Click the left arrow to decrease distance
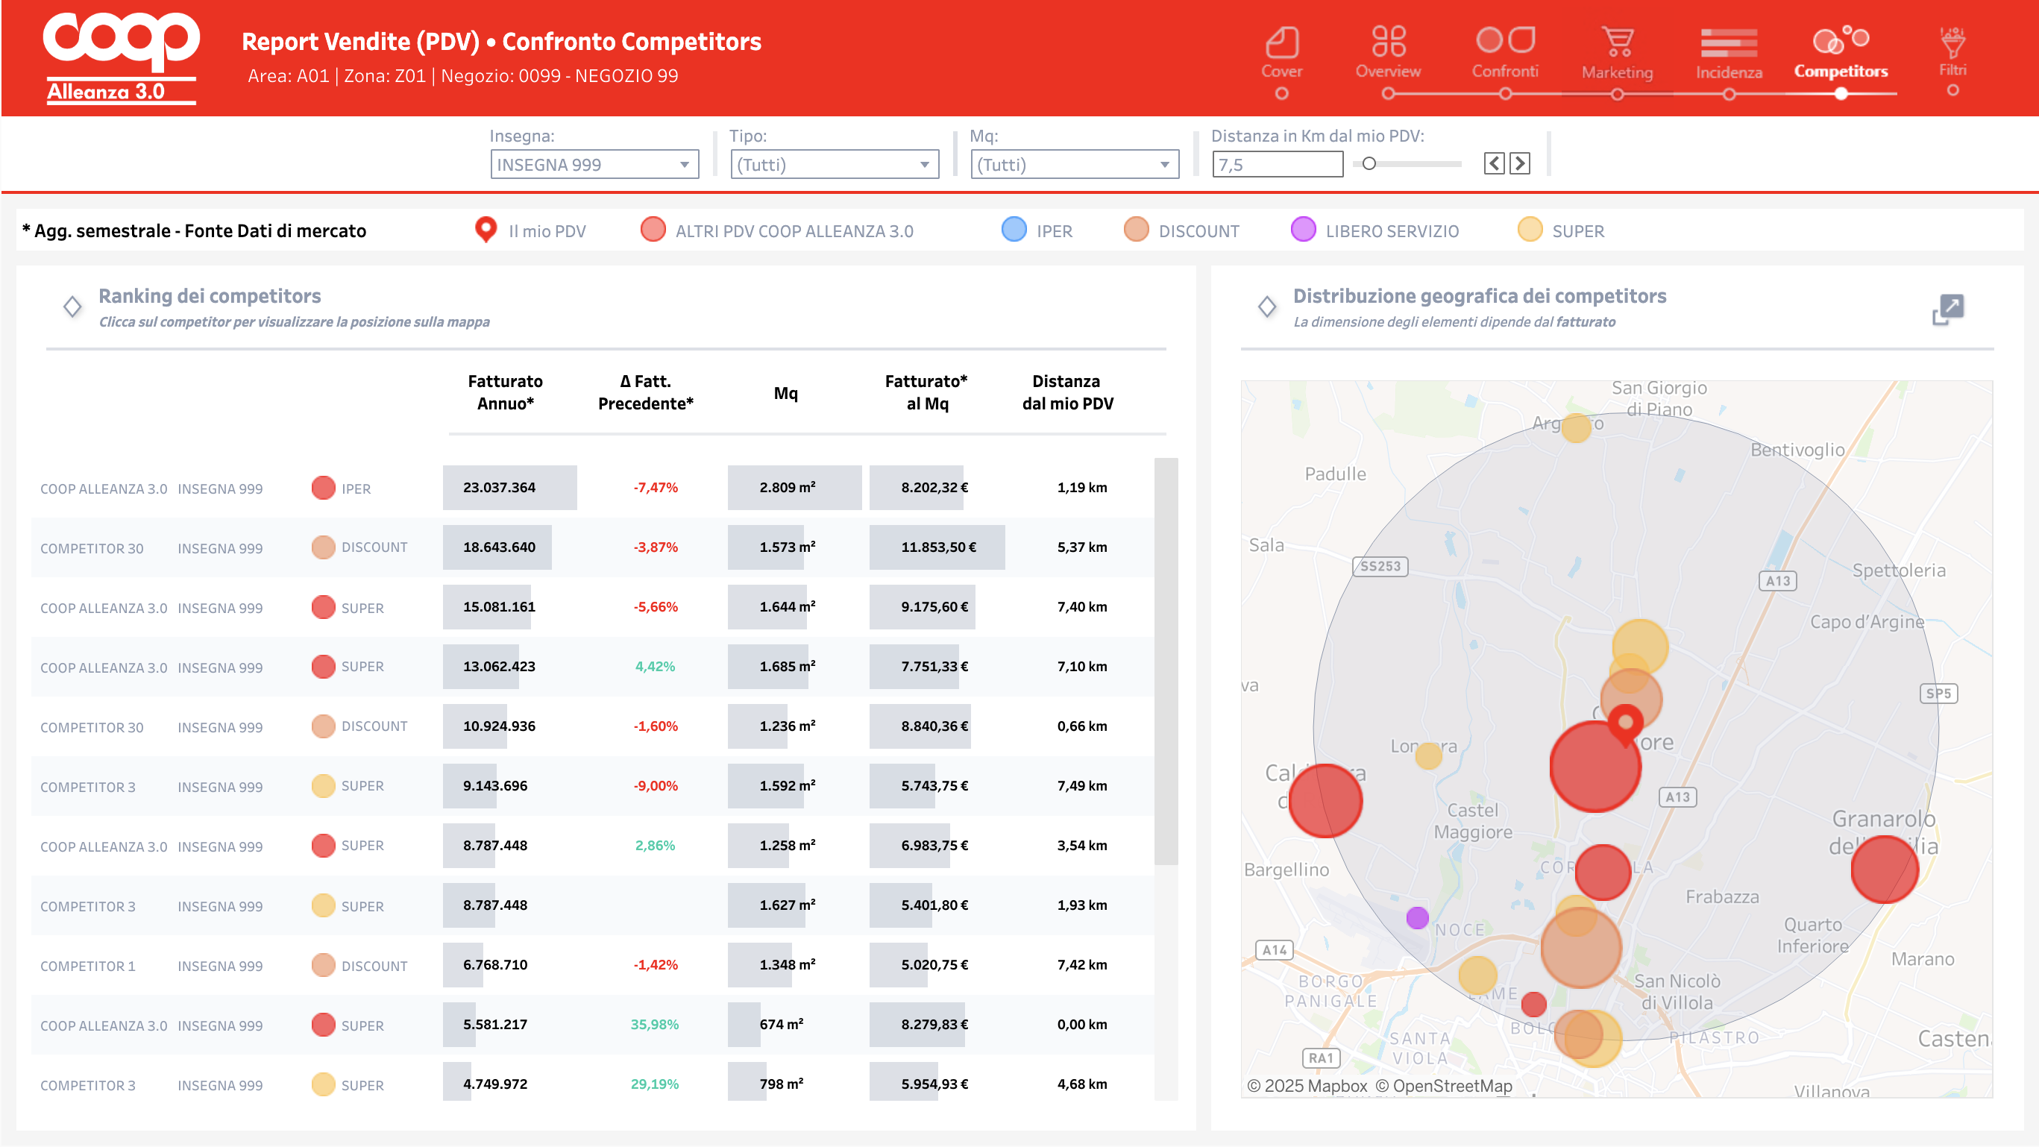 coord(1493,163)
